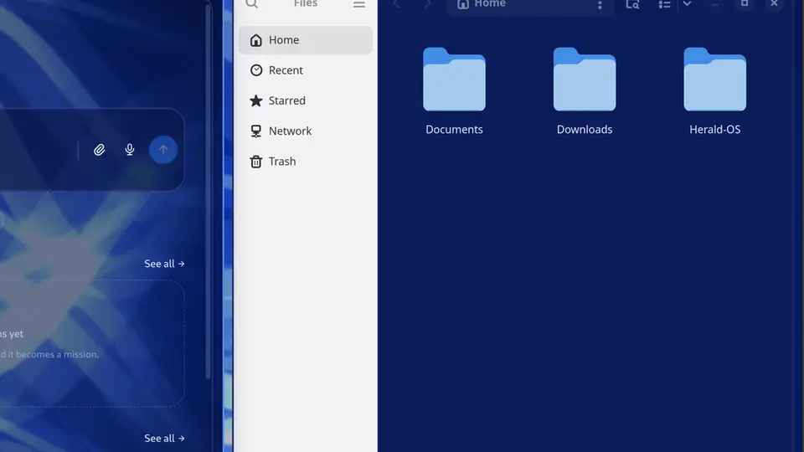The width and height of the screenshot is (804, 452).
Task: Click the Home house icon in sidebar
Action: 256,40
